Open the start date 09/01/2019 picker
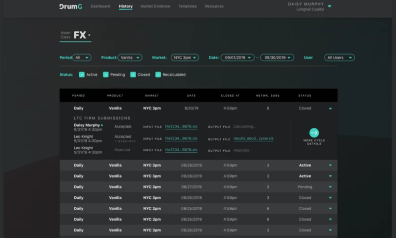Screen dimensions: 396x238 (237, 58)
